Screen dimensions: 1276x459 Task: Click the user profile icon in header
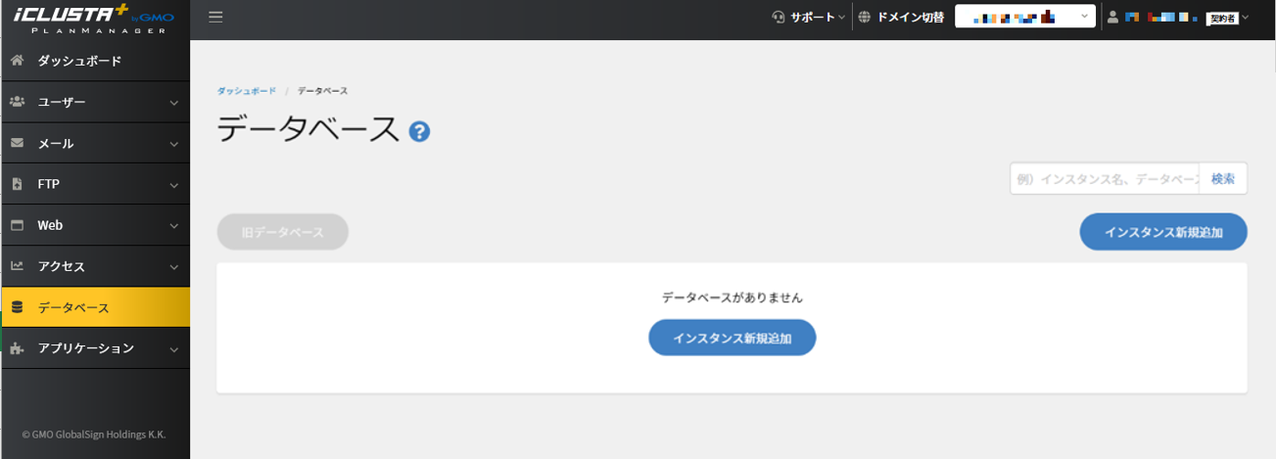tap(1112, 17)
